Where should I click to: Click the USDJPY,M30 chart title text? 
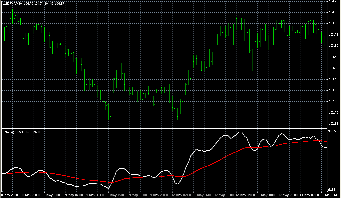click(12, 3)
